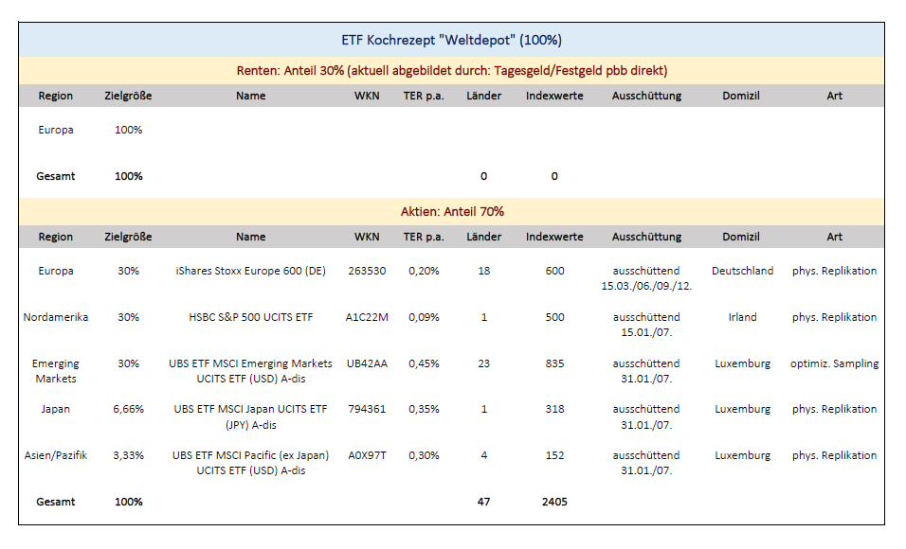Click the Domizil header in Renten section
This screenshot has height=549, width=906.
click(x=741, y=96)
